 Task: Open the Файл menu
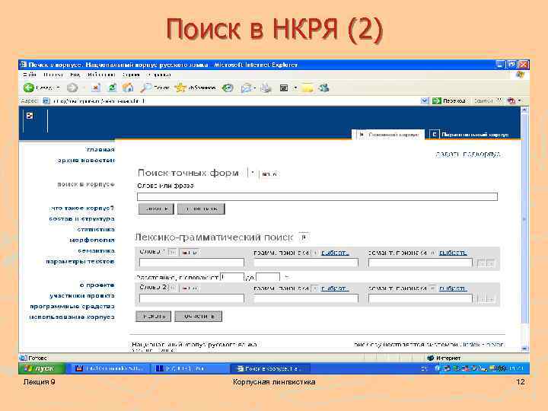click(x=30, y=75)
